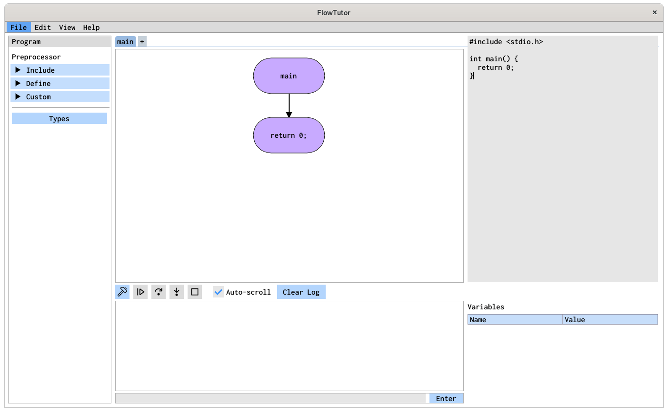Stop execution with the square icon
The image size is (668, 412).
coord(195,292)
